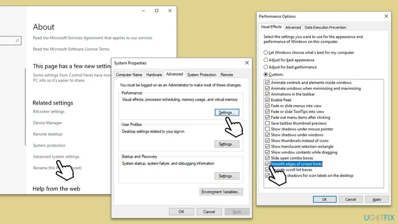
Task: Open Advanced system settings link
Action: tap(56, 157)
